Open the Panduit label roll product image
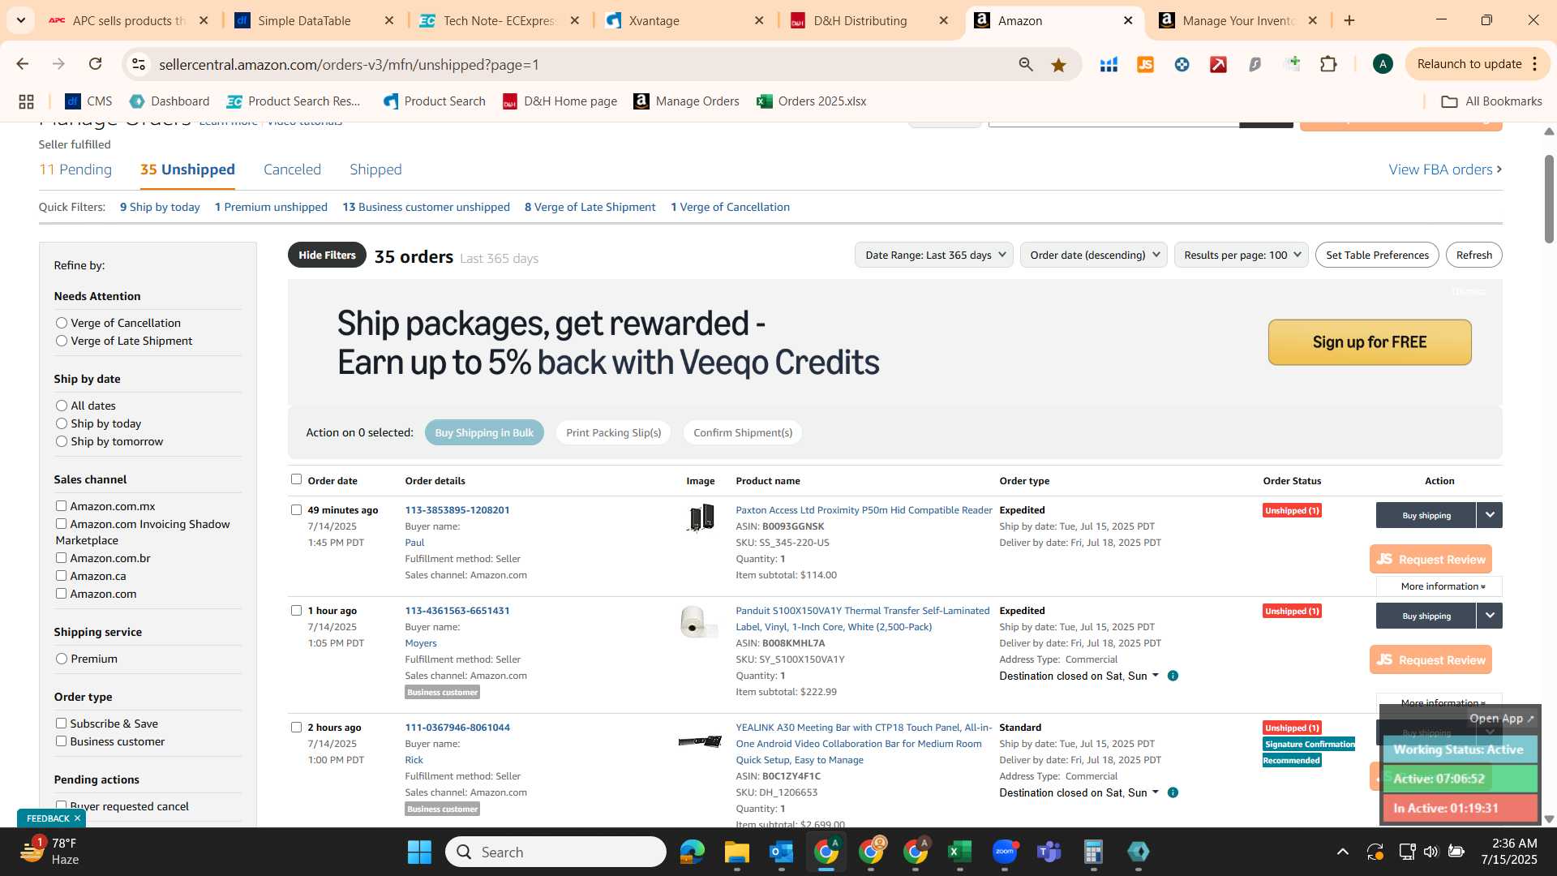The image size is (1557, 876). [x=698, y=621]
